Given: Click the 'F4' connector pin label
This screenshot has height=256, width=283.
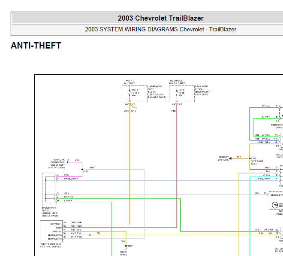Looking at the screenshot, I should coord(174,104).
